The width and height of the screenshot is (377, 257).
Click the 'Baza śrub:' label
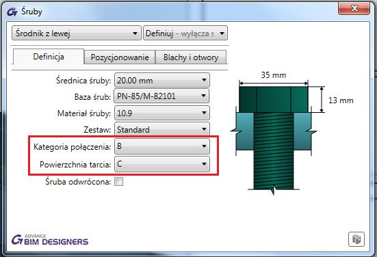[x=92, y=97]
